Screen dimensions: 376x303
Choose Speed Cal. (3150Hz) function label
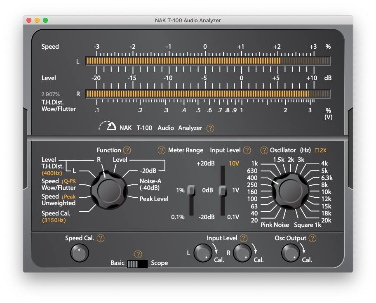[56, 217]
